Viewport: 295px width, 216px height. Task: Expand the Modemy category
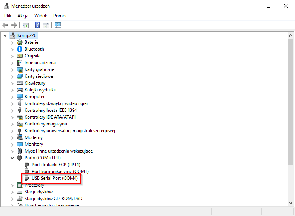click(12, 137)
